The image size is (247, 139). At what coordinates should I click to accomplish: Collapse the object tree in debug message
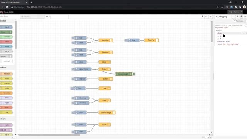(x=217, y=31)
